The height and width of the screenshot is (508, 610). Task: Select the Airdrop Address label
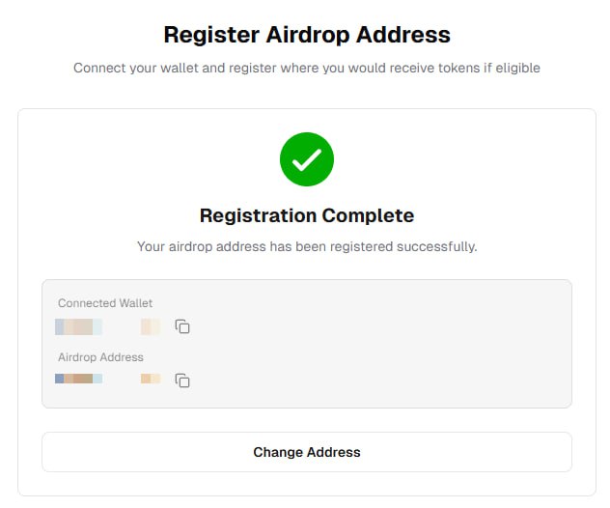pos(100,357)
